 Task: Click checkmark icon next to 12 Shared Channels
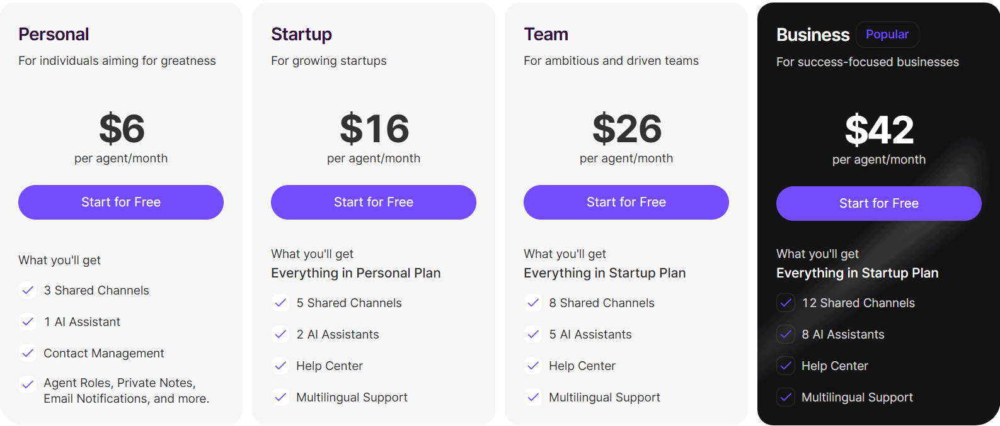coord(786,303)
